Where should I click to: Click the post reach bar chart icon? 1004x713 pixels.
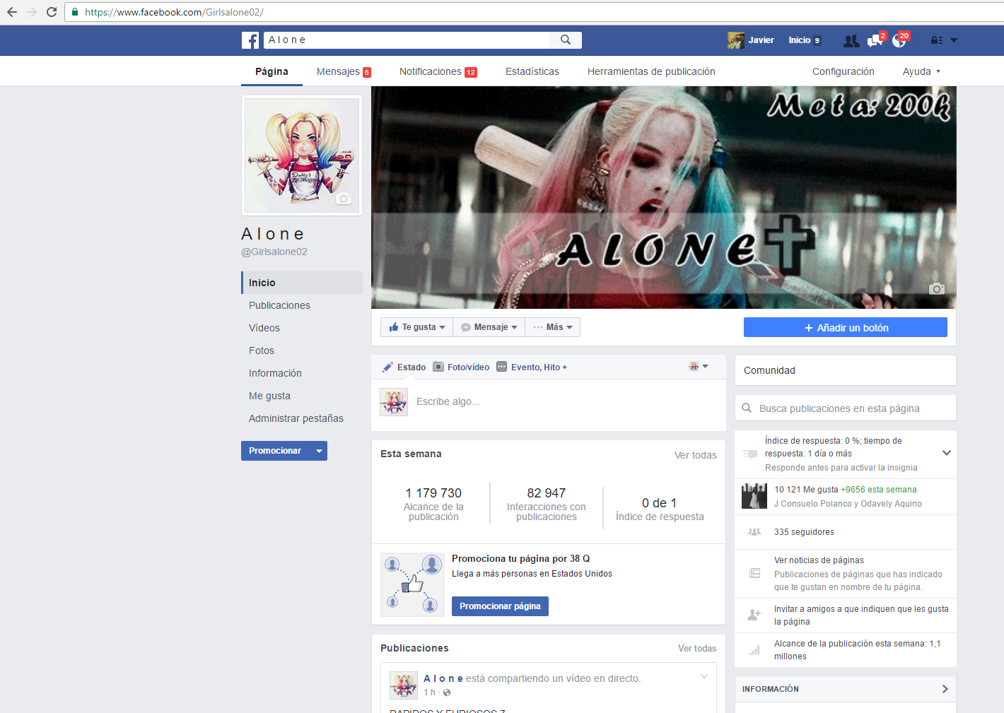(754, 649)
